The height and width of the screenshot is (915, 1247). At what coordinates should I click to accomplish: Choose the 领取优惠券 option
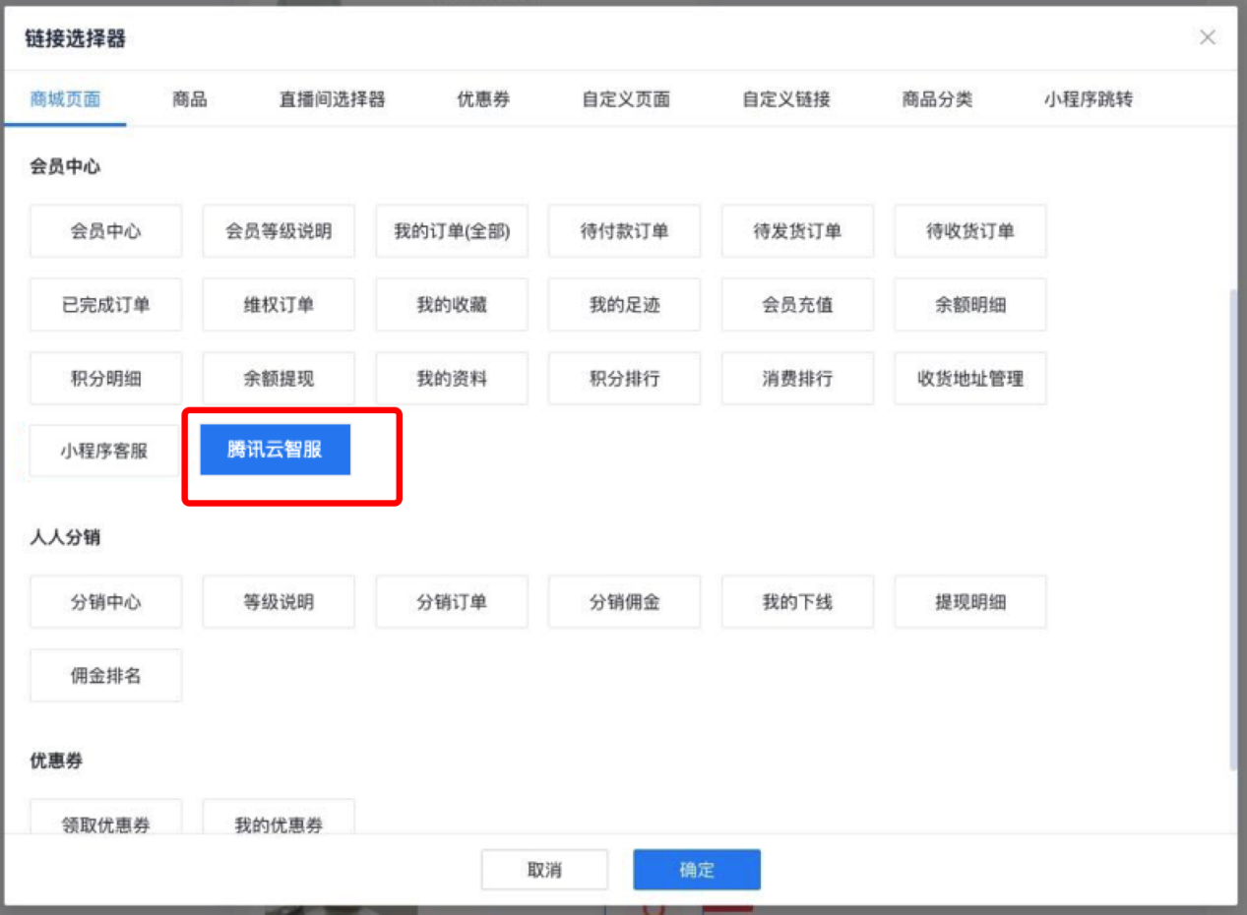click(105, 818)
